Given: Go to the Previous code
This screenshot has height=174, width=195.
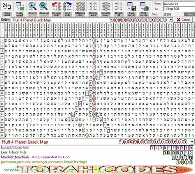Looking at the screenshot, I should (x=56, y=8).
